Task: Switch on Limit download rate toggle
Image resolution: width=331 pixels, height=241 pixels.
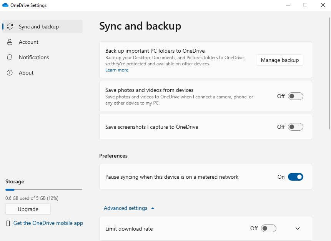Action: [269, 228]
